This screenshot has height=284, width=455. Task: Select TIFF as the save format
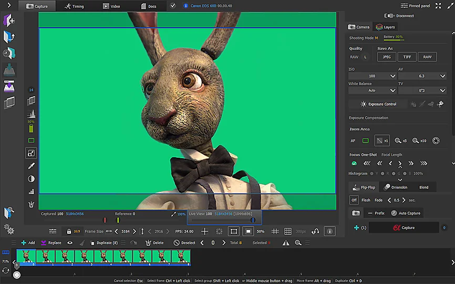coord(407,57)
